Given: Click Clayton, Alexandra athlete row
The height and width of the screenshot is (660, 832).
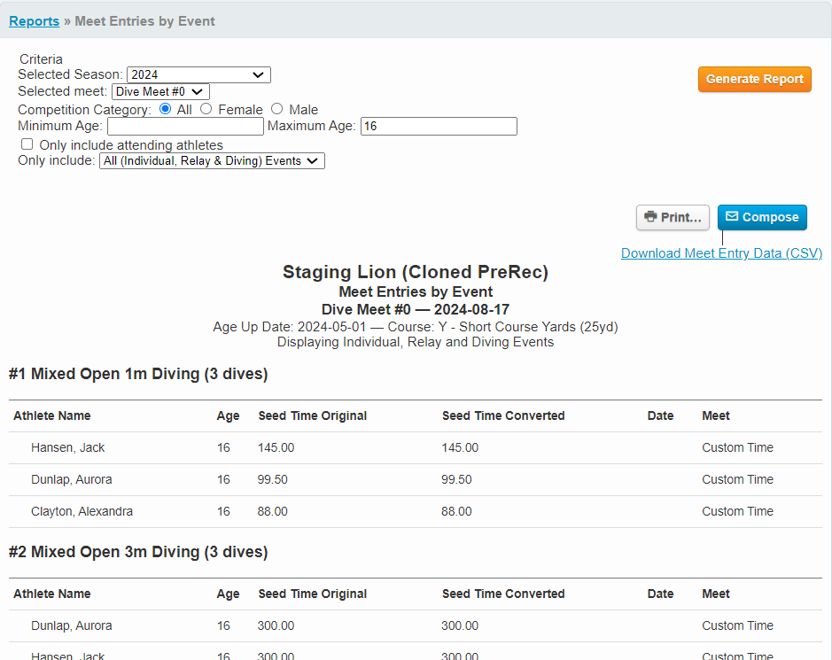Looking at the screenshot, I should point(81,511).
